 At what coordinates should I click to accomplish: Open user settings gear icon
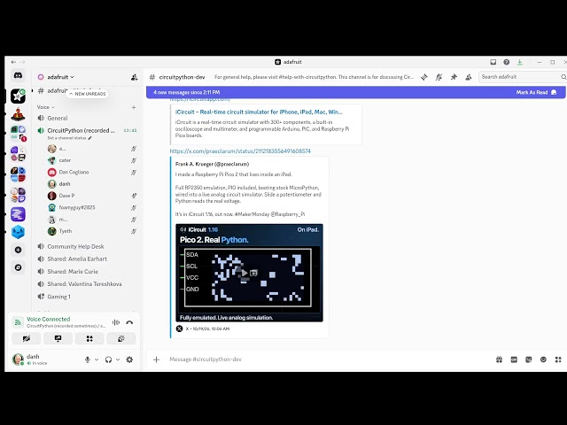tap(129, 359)
